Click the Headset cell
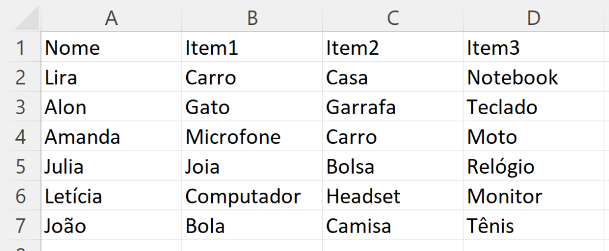The image size is (609, 251). point(393,196)
